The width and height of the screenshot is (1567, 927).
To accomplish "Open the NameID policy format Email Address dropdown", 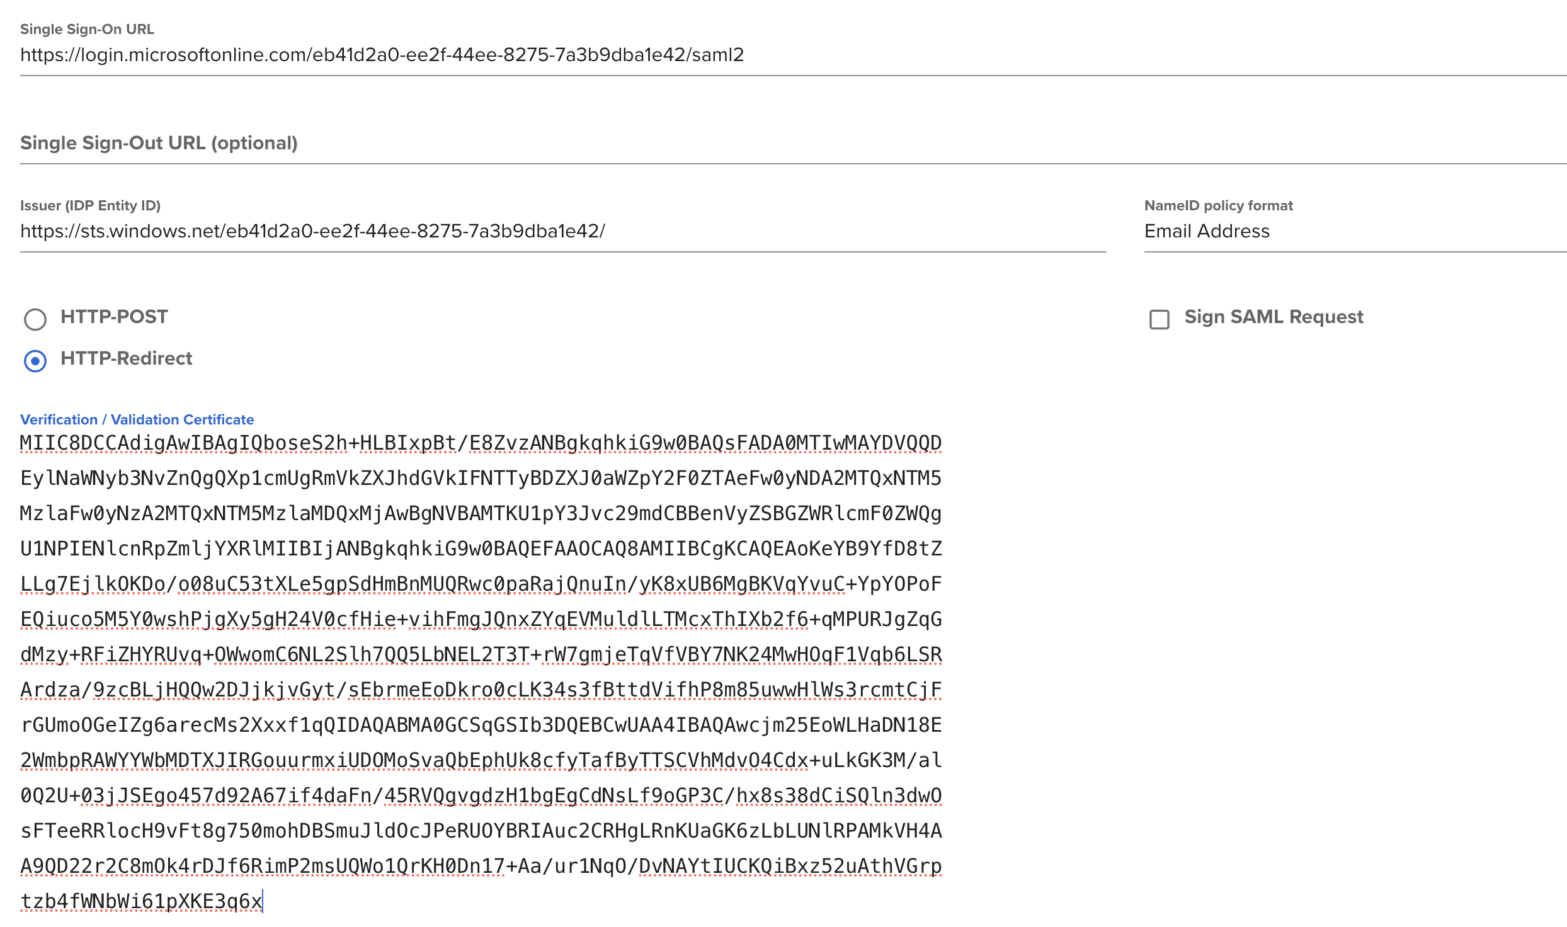I will tap(1355, 231).
